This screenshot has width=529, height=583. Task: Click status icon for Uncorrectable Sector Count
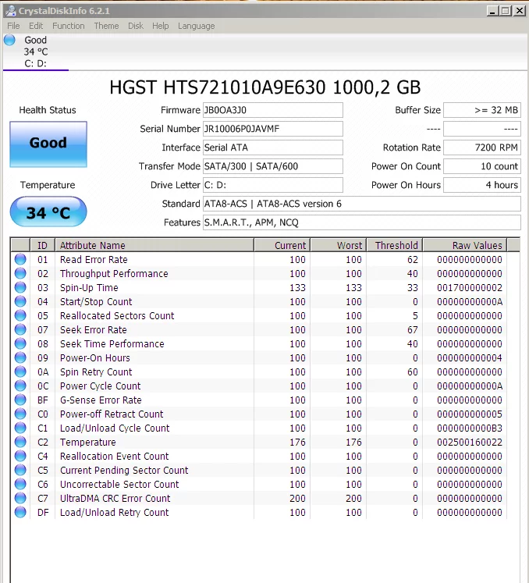click(20, 484)
